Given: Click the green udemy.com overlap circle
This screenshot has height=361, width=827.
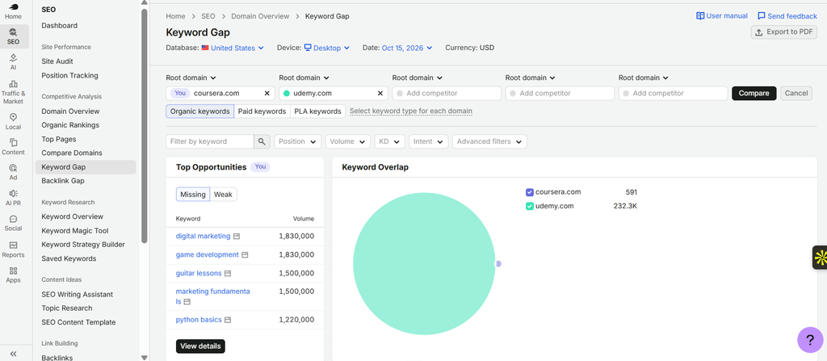Looking at the screenshot, I should pyautogui.click(x=424, y=264).
